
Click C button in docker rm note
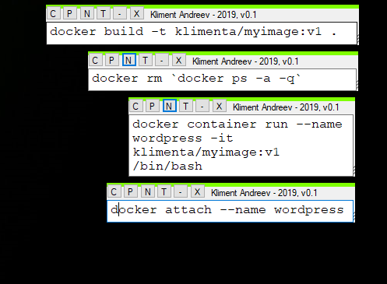[95, 60]
